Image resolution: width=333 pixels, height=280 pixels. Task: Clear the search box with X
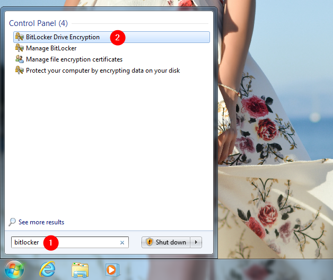[122, 242]
